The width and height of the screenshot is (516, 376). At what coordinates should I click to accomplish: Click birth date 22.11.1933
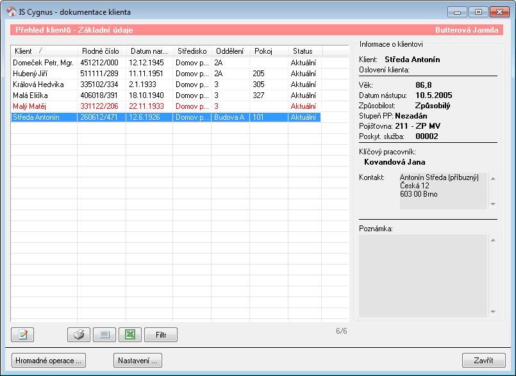pyautogui.click(x=146, y=106)
